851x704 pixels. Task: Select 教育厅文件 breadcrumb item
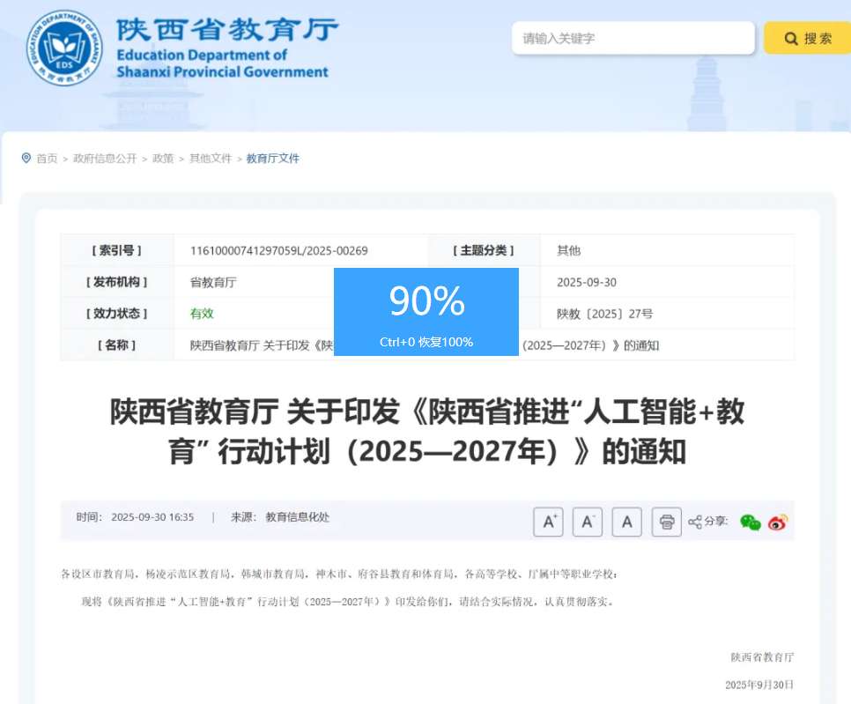click(x=273, y=159)
